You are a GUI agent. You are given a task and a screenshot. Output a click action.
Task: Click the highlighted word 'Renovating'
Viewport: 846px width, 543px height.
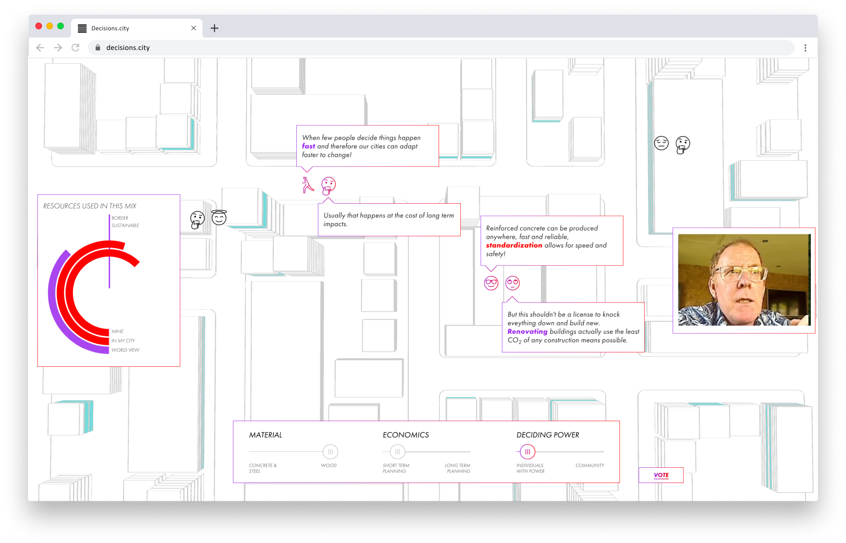click(527, 332)
